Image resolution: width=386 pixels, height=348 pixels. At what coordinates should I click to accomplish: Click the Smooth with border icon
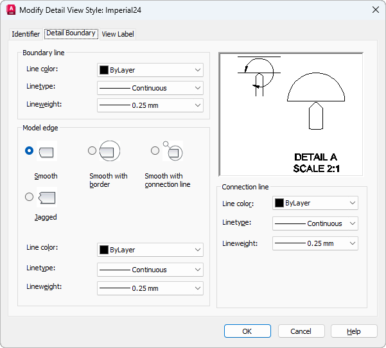[110, 152]
